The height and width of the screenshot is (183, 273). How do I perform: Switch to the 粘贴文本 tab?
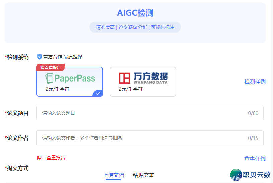tap(143, 175)
